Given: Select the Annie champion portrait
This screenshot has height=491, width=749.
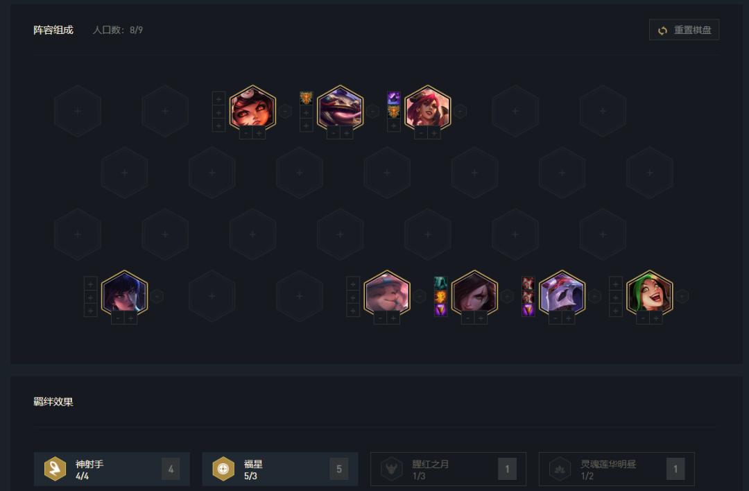Looking at the screenshot, I should (252, 108).
